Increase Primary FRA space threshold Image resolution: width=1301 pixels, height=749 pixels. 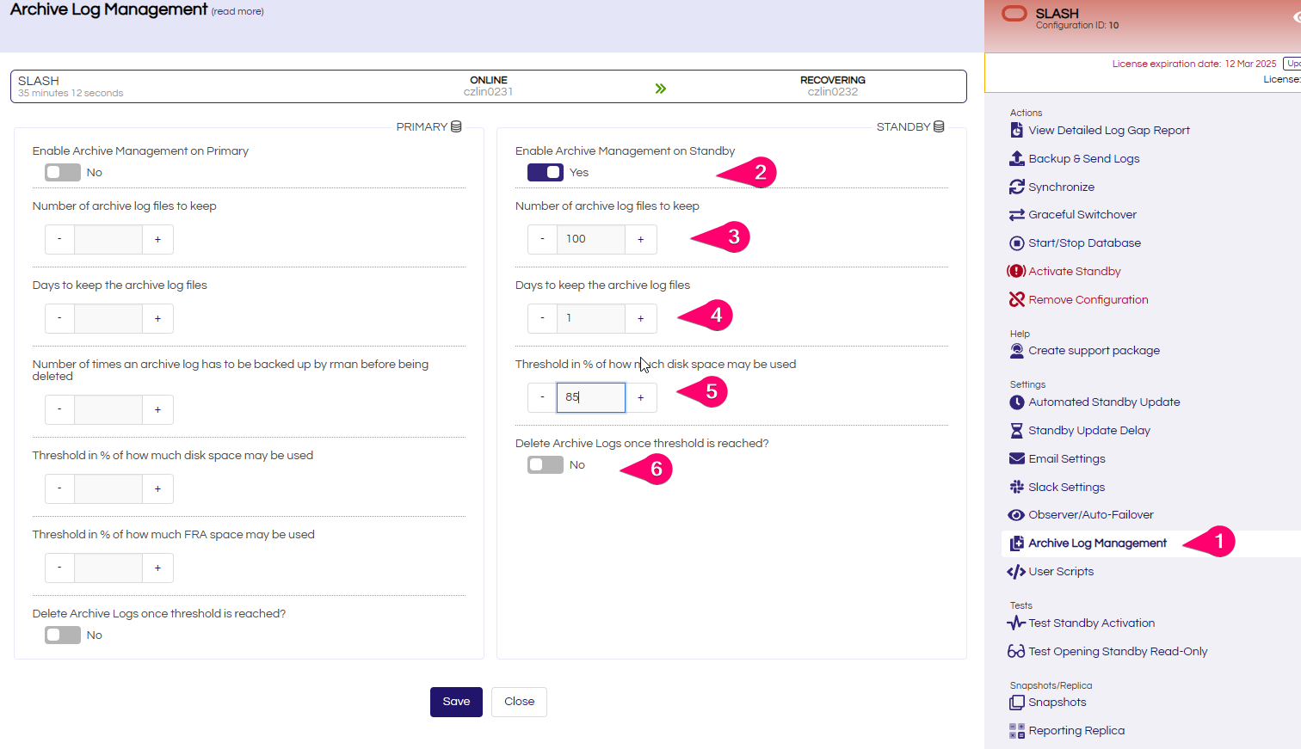click(158, 568)
